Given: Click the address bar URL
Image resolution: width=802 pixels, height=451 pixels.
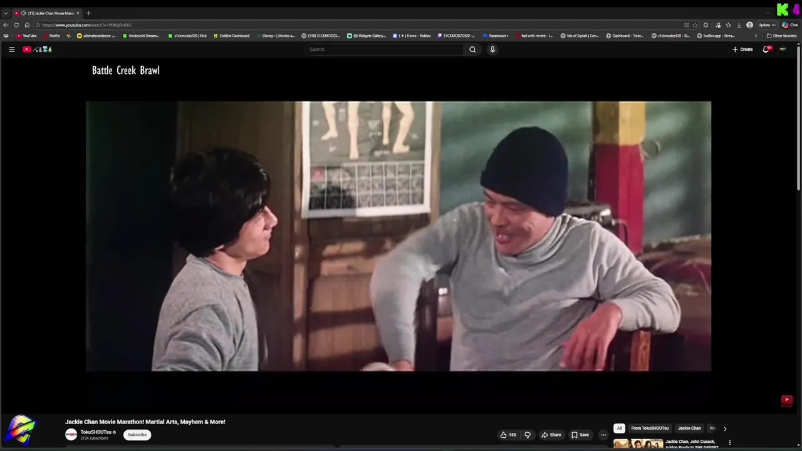Looking at the screenshot, I should [x=87, y=25].
